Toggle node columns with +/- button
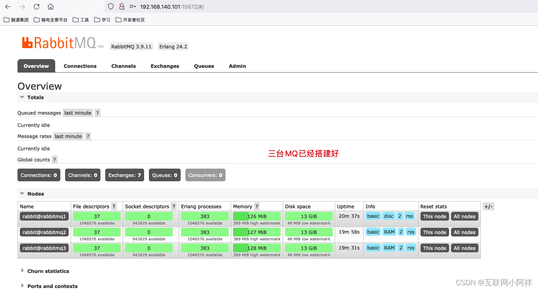 click(488, 206)
